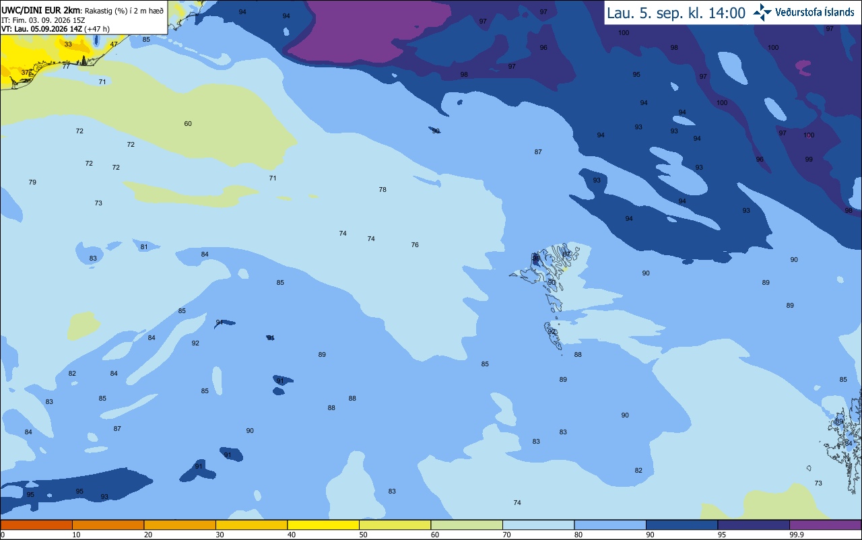This screenshot has height=540, width=862.
Task: Click the Veðurstofa Íslands logo icon
Action: coord(762,12)
